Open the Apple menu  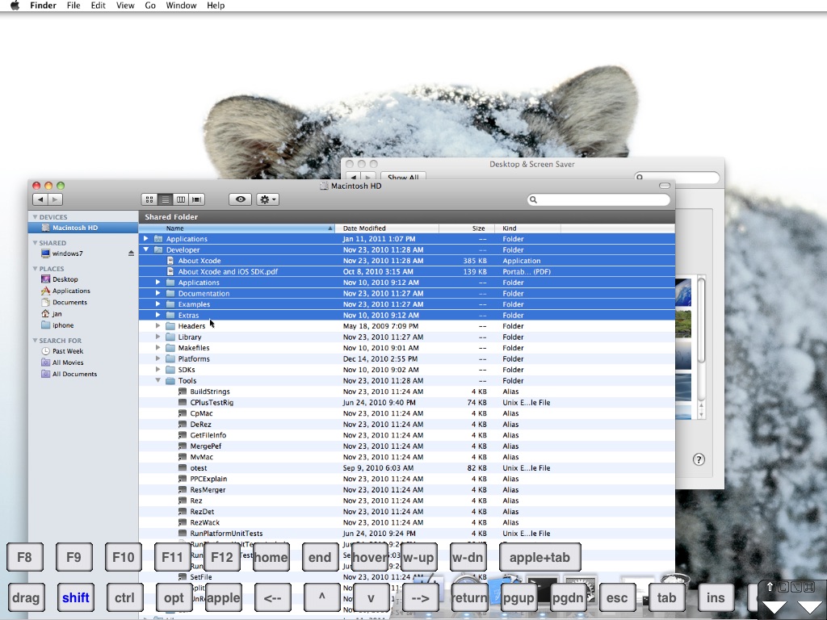click(15, 6)
